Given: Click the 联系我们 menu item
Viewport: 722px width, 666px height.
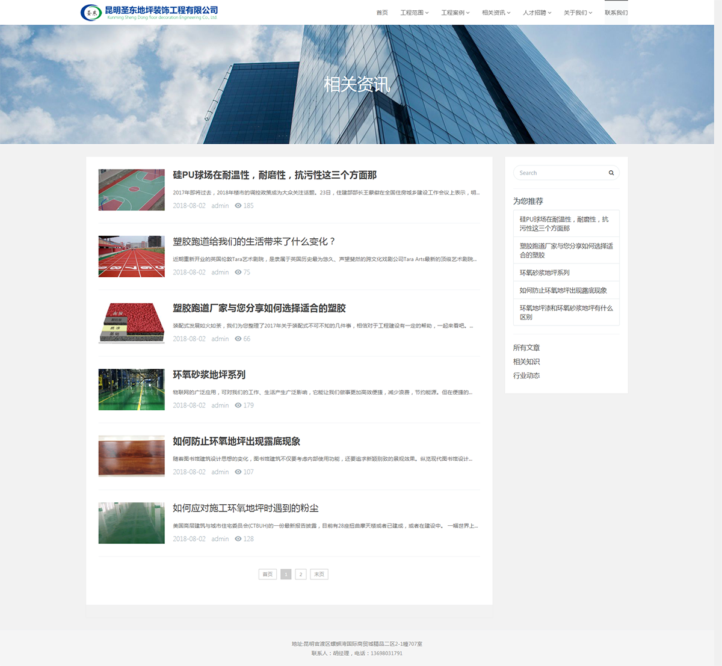Looking at the screenshot, I should pos(616,12).
